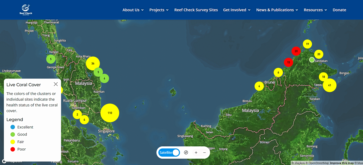Viewport: 363px width, 165px height.
Task: Select the green site marker near Sandakan
Action: tap(312, 60)
